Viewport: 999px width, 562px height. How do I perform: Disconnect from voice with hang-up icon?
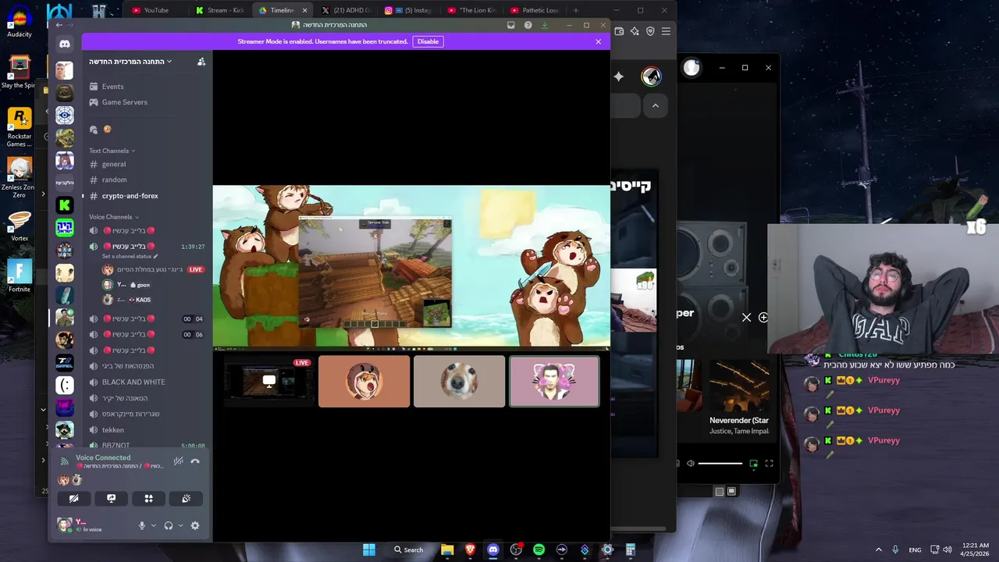point(195,461)
